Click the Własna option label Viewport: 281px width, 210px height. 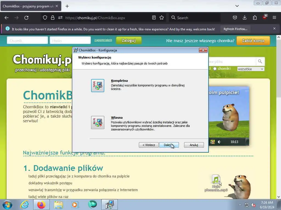117,118
